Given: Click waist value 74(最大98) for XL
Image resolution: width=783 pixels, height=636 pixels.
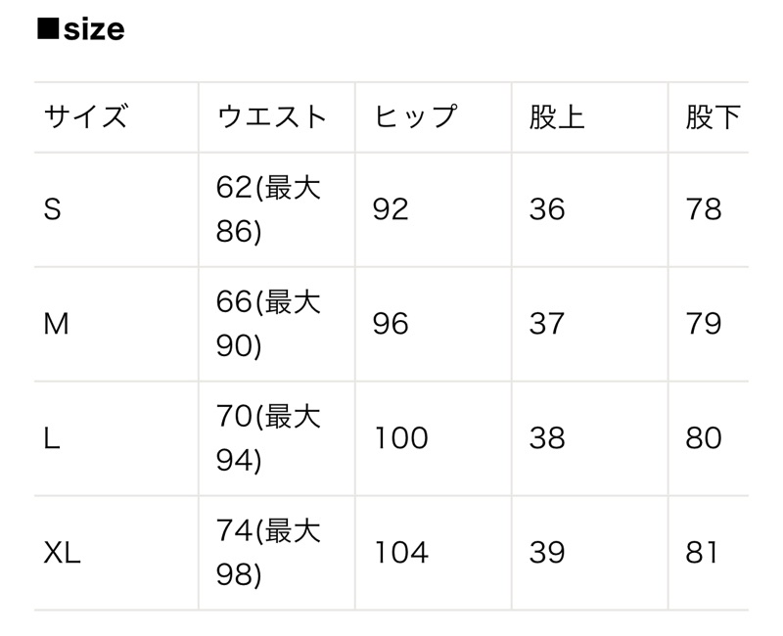Looking at the screenshot, I should tap(268, 553).
